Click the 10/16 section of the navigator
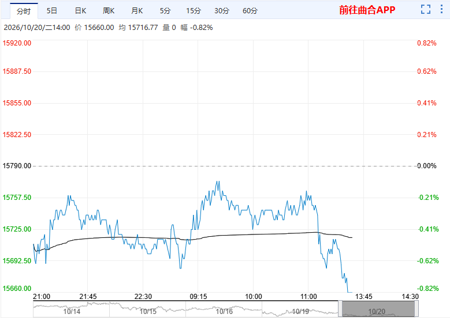 coord(224,309)
